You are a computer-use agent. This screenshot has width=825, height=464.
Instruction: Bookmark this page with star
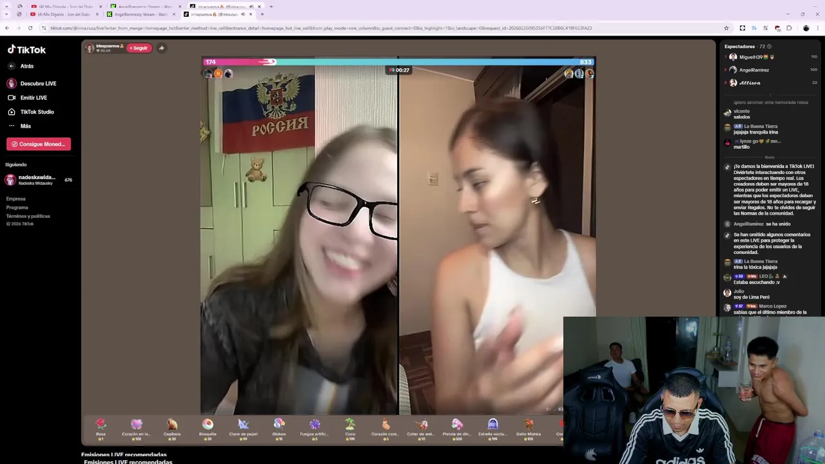(726, 28)
